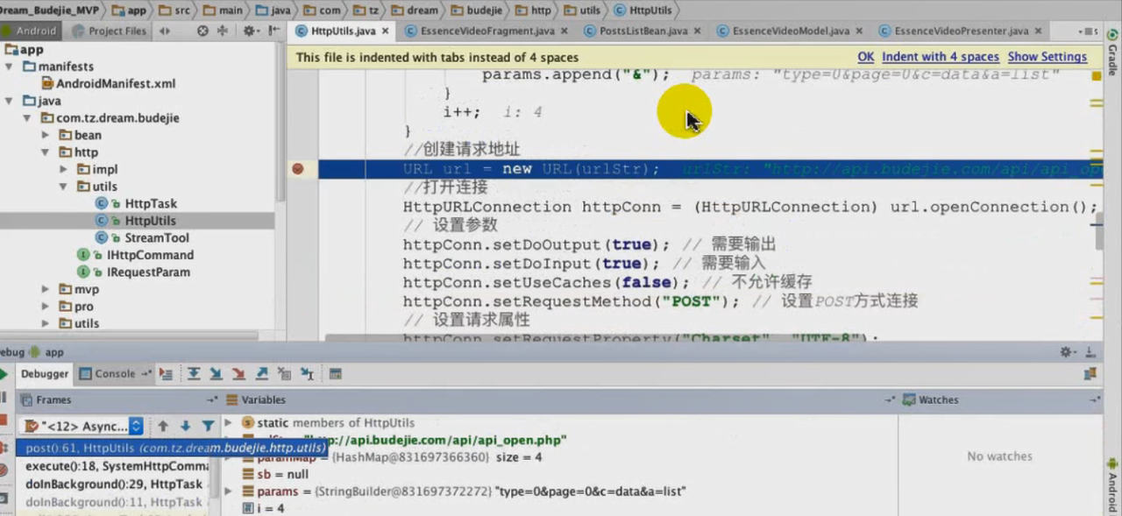Switch to the EssenceVideoFragment.java tab
Viewport: 1122px width, 516px height.
487,31
